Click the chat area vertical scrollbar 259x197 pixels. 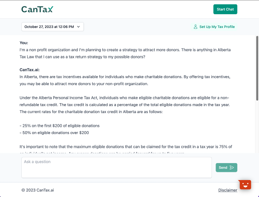point(257,68)
